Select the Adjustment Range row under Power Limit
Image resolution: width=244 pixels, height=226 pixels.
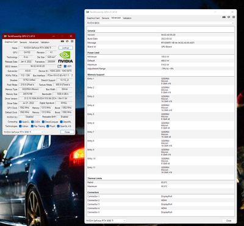(x=160, y=69)
